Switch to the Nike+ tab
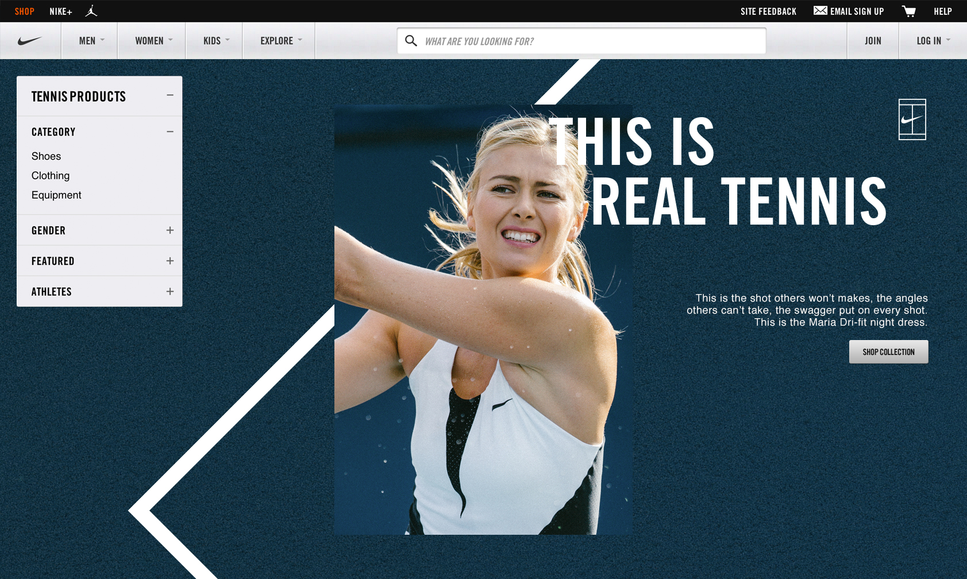This screenshot has width=967, height=579. click(61, 11)
